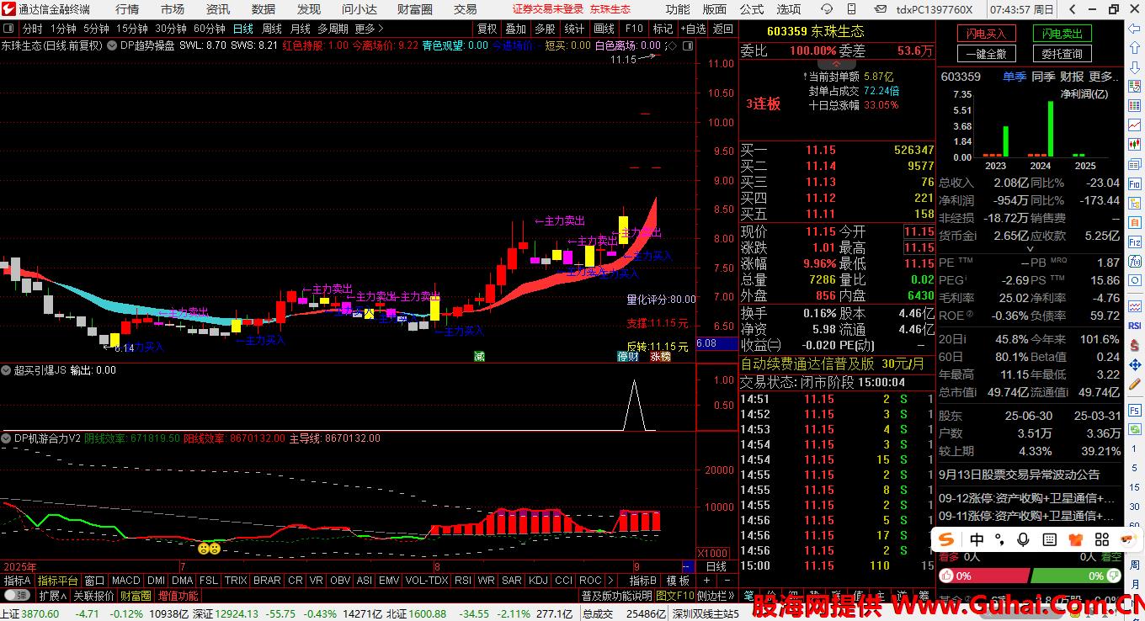The image size is (1145, 621).
Task: Click the 委托查询 button
Action: pos(1062,53)
